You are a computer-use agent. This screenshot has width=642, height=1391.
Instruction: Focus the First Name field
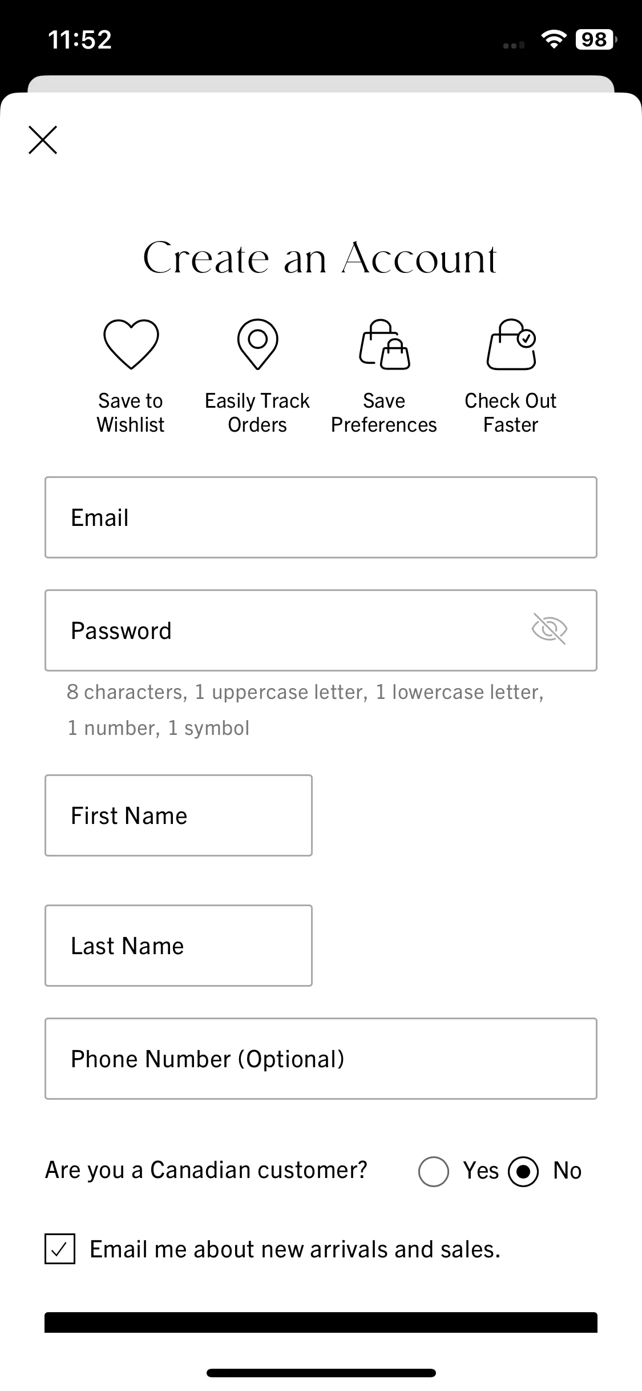point(179,815)
